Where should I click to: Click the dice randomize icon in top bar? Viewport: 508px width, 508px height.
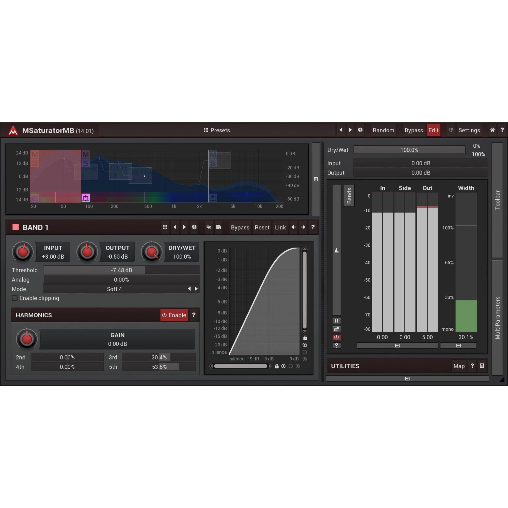360,130
